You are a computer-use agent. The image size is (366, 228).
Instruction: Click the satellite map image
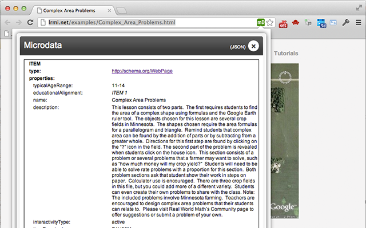[x=285, y=141]
